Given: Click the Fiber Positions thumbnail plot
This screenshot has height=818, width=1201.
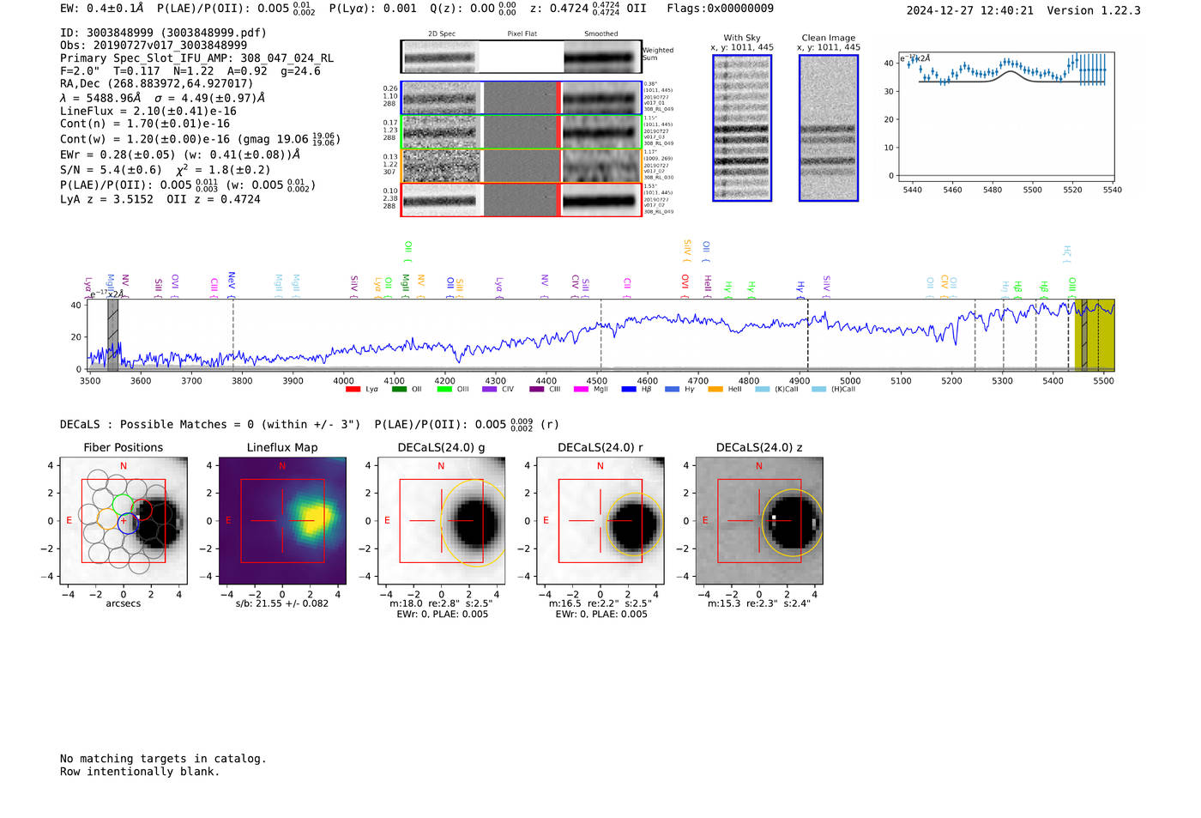Looking at the screenshot, I should tap(124, 521).
